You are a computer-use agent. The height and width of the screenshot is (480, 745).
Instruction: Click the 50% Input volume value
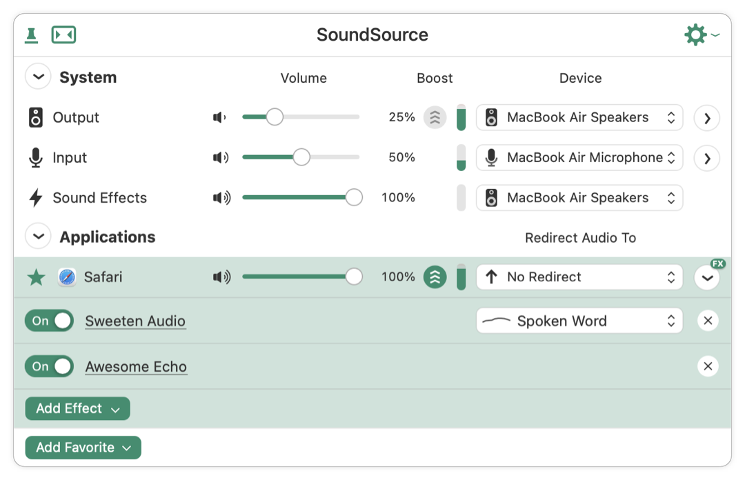tap(401, 157)
